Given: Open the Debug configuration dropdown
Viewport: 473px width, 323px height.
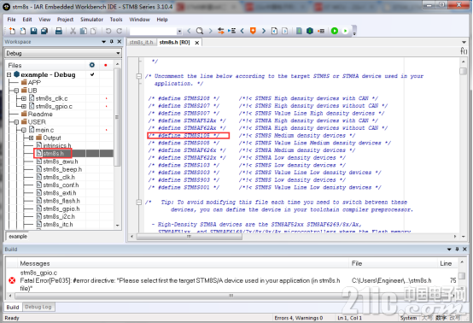Looking at the screenshot, I should click(118, 53).
